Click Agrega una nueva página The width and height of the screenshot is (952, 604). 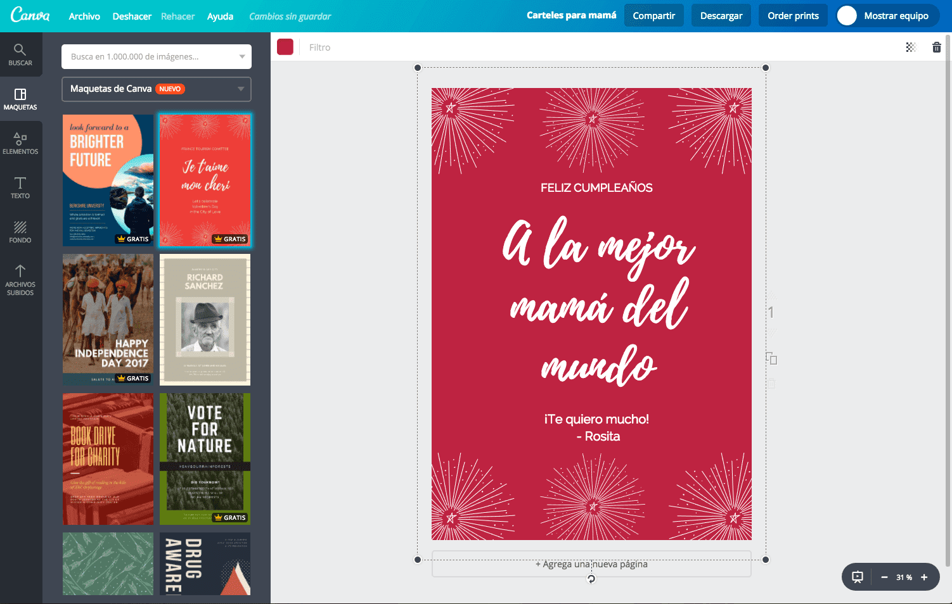591,564
